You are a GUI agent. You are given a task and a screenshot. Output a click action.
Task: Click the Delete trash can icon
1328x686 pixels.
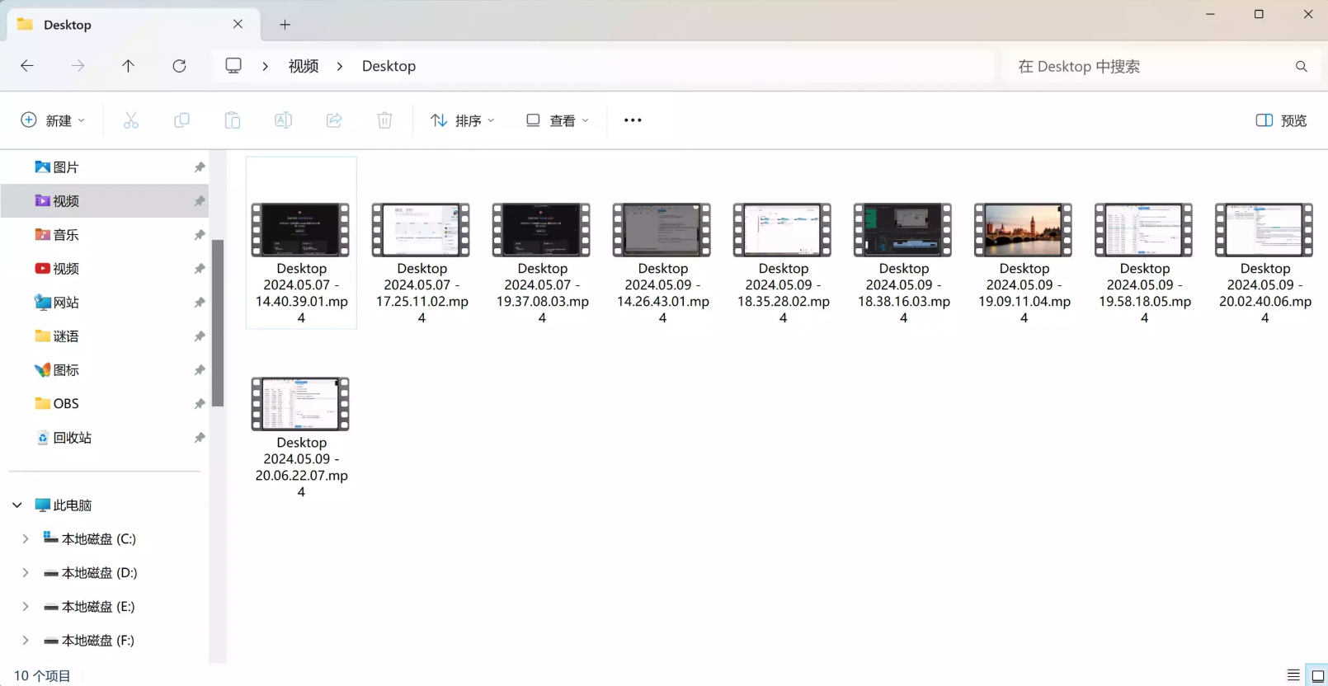(384, 120)
